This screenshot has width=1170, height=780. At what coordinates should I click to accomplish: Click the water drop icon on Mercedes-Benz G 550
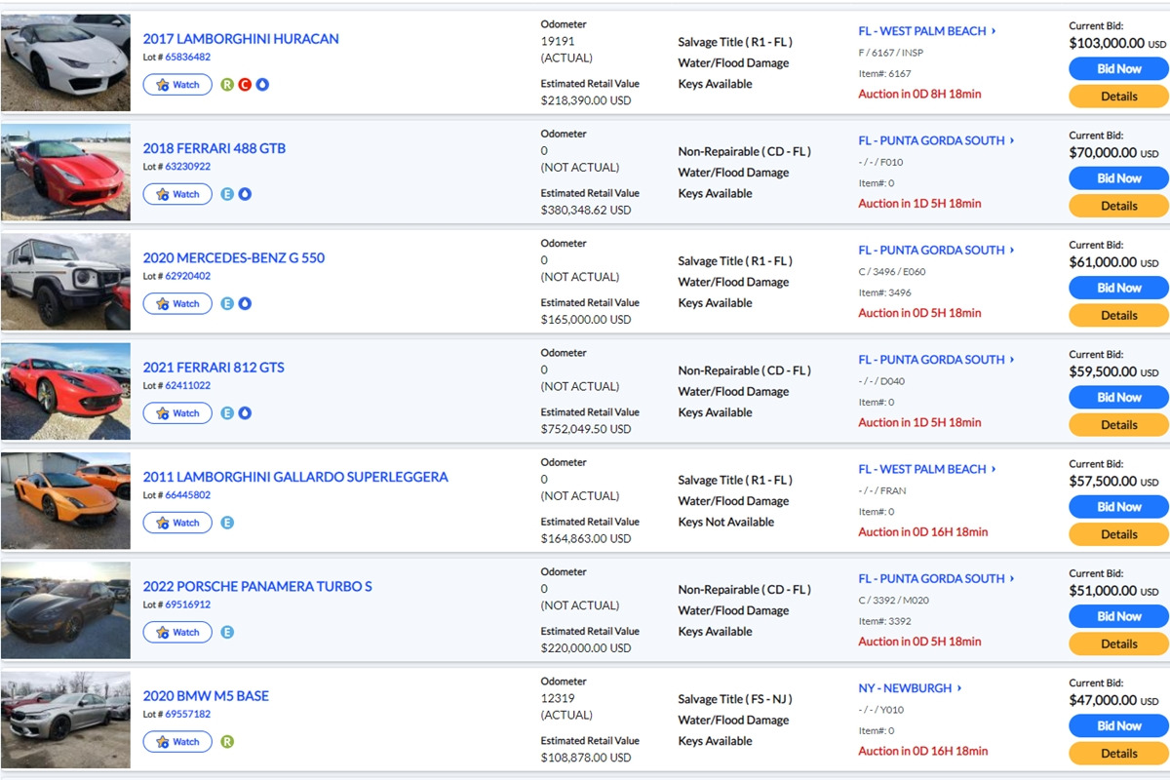tap(245, 303)
